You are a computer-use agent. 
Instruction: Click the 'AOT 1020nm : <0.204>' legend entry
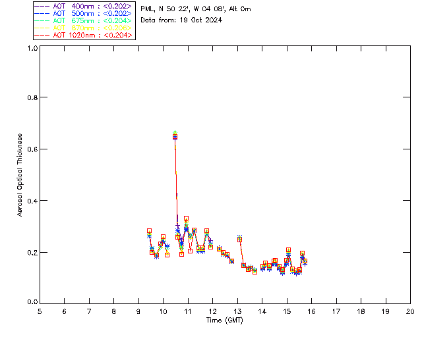click(83, 35)
